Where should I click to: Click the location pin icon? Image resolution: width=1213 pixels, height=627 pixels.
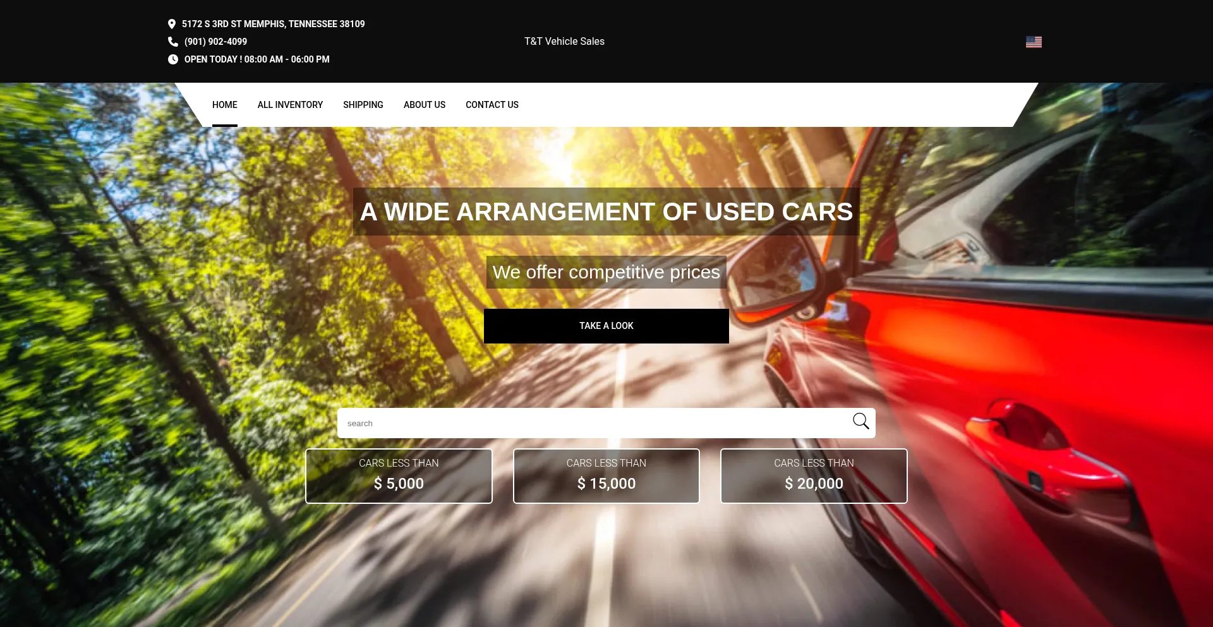[x=171, y=24]
